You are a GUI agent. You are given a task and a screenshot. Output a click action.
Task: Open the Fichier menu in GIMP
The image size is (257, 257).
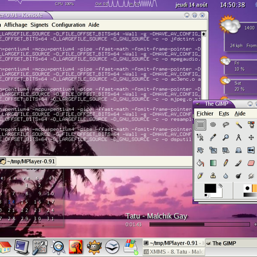click(205, 114)
